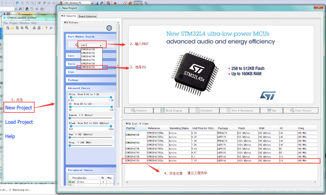
Task: Open the Help menu in STM32CubeMX
Action: [34, 23]
